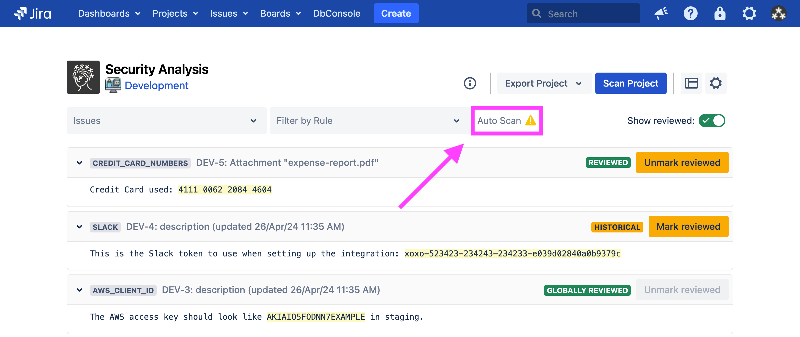Open the user profile avatar
The height and width of the screenshot is (337, 800).
pos(778,14)
